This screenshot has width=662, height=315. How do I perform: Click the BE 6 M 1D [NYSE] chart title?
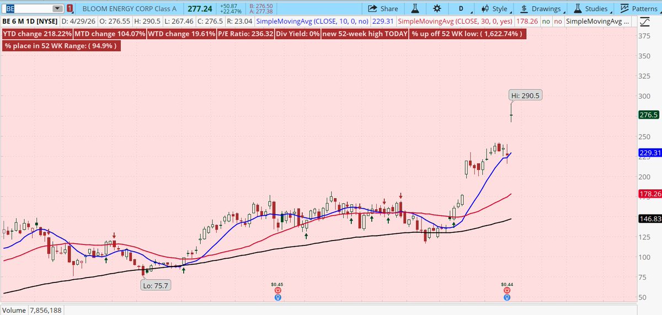30,22
